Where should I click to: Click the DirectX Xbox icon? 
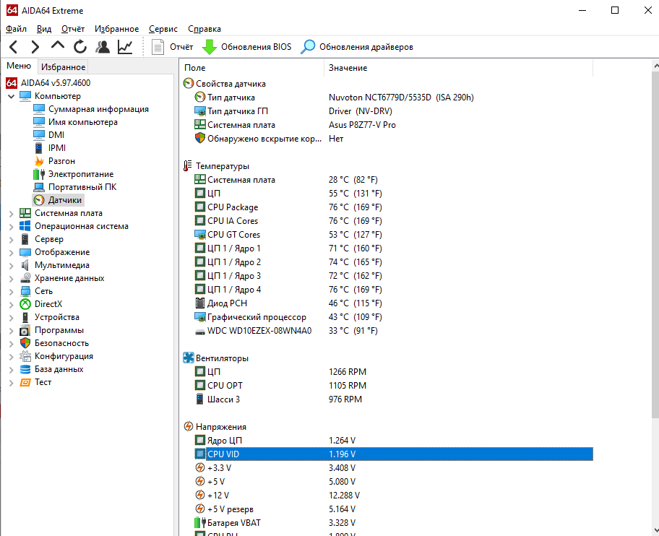pyautogui.click(x=25, y=304)
